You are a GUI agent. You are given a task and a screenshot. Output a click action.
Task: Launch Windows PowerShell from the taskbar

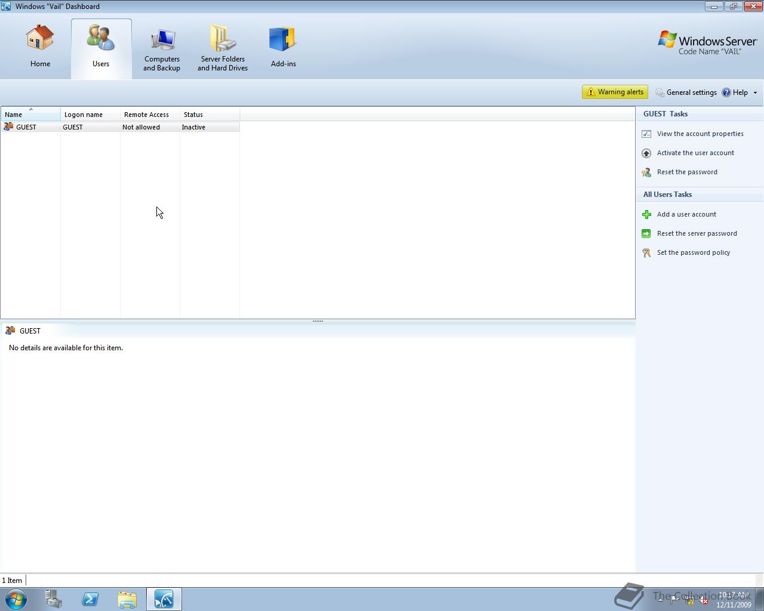click(x=90, y=599)
